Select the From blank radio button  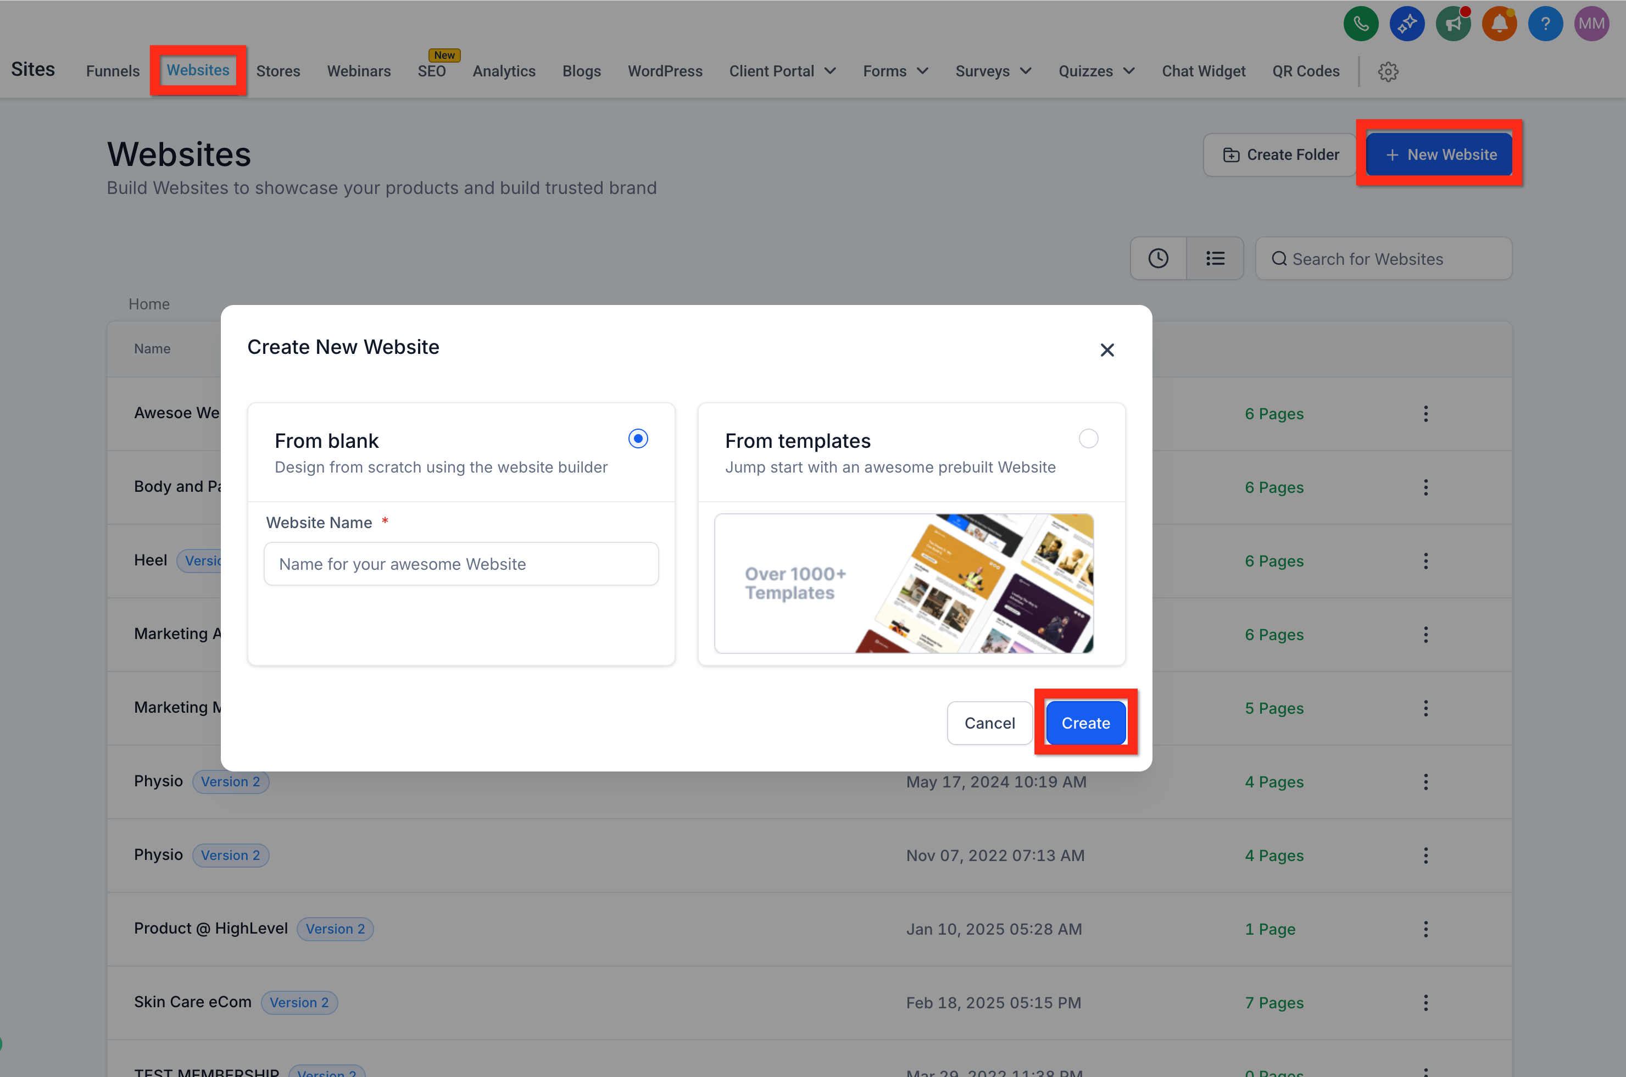[637, 438]
